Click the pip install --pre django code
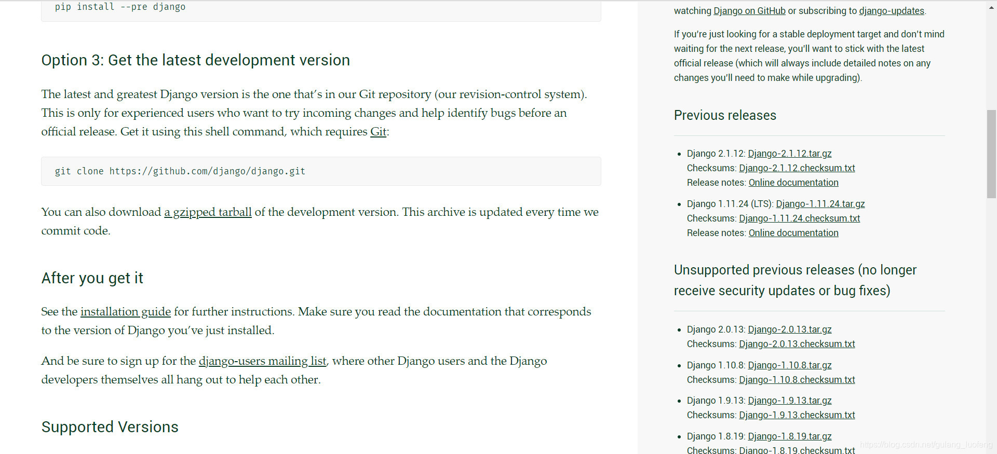 (120, 7)
